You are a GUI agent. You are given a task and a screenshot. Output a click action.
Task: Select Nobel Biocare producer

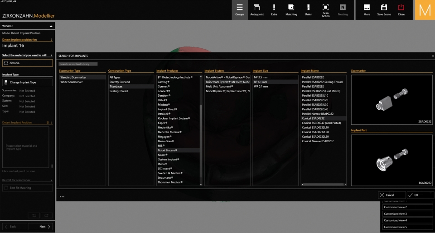tap(178, 150)
